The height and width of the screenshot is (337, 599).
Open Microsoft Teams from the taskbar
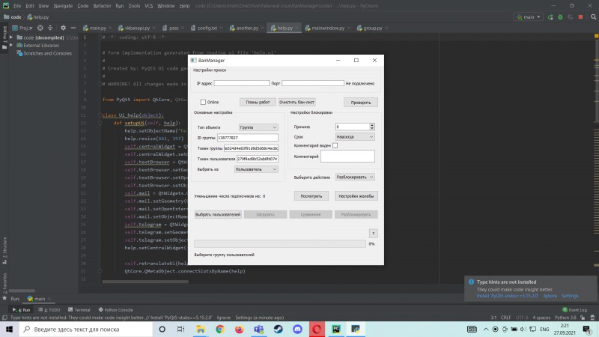tap(258, 329)
